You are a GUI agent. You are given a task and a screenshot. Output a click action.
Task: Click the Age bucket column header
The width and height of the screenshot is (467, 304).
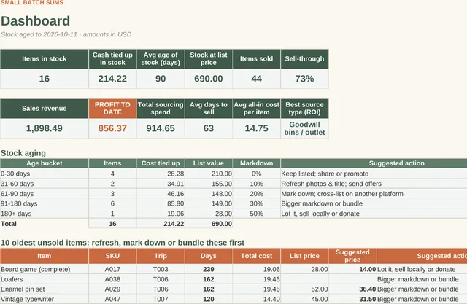pos(45,163)
